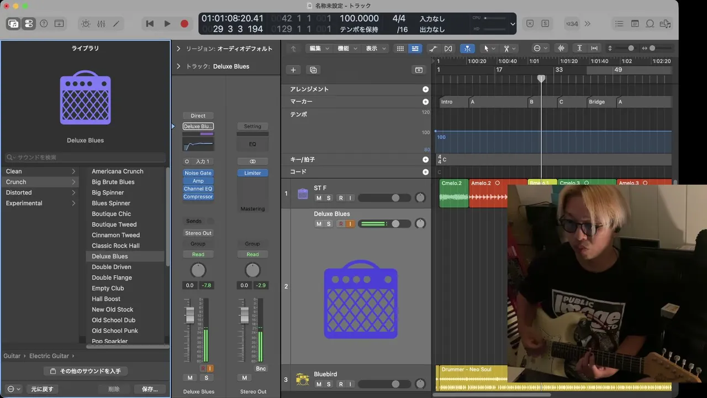Click the vertical auto zoom button
The image size is (707, 398).
(x=579, y=49)
